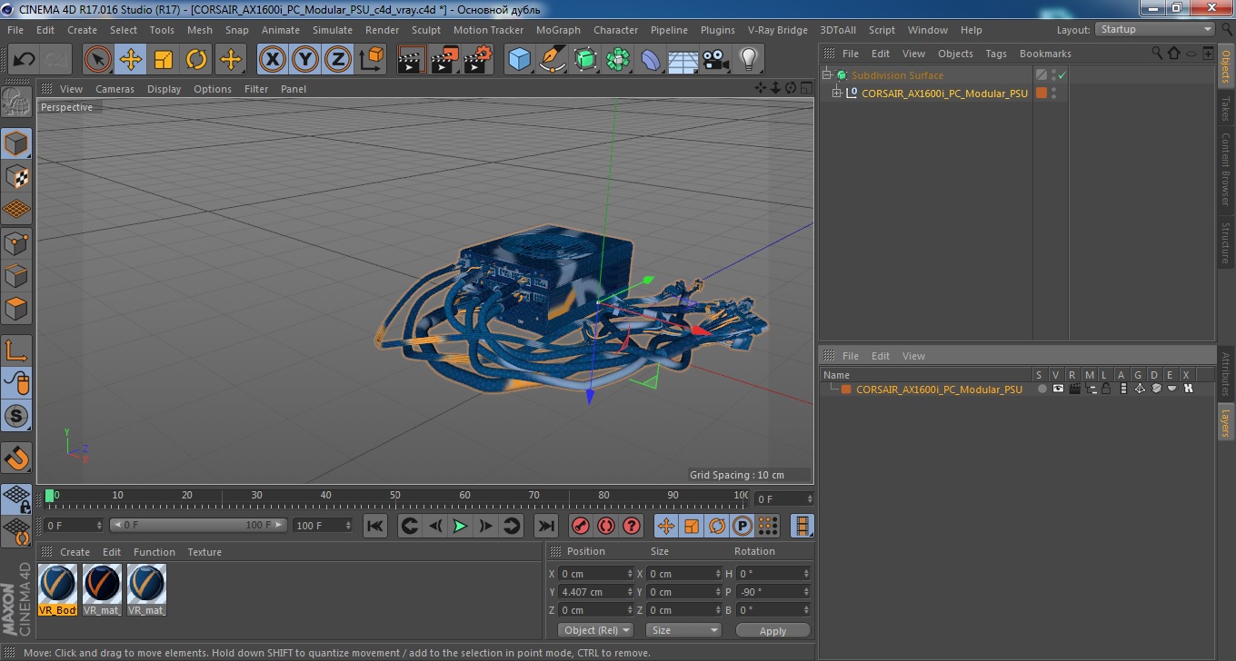The width and height of the screenshot is (1236, 661).
Task: Activate the Move tool in top toolbar
Action: pyautogui.click(x=131, y=60)
